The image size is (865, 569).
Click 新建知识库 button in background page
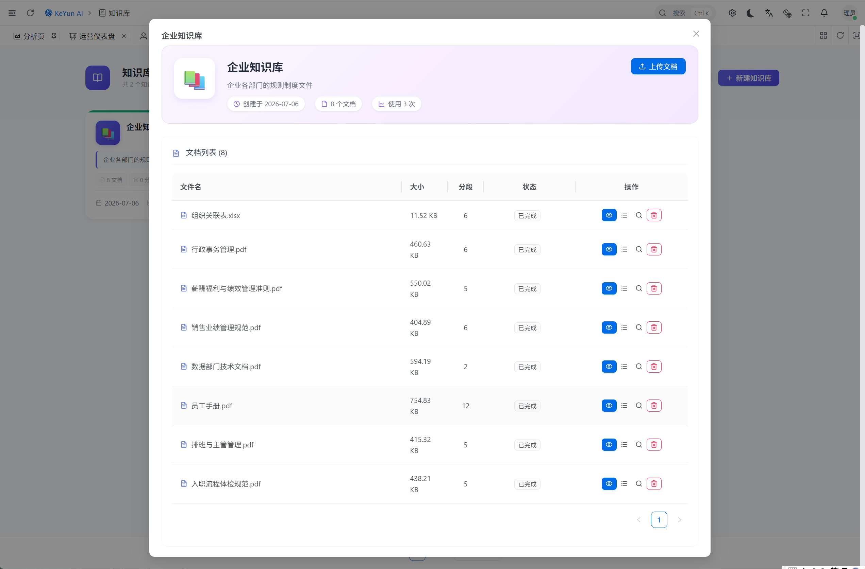(748, 78)
